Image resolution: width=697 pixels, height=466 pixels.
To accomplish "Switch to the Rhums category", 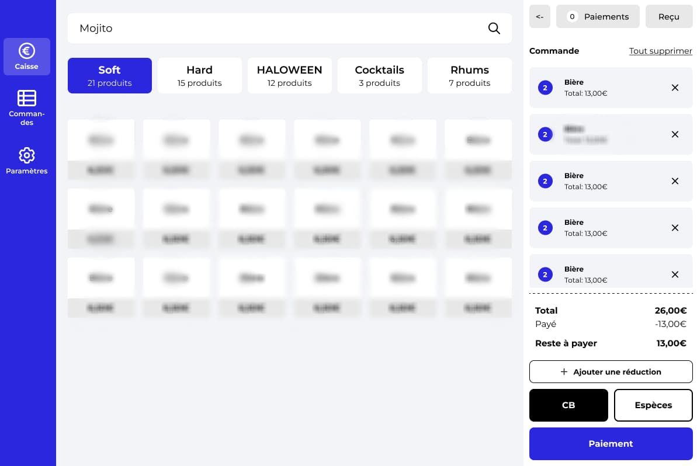I will (470, 76).
